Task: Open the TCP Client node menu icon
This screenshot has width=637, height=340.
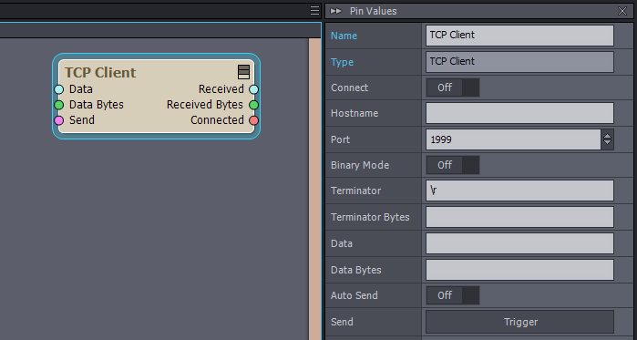Action: 243,72
